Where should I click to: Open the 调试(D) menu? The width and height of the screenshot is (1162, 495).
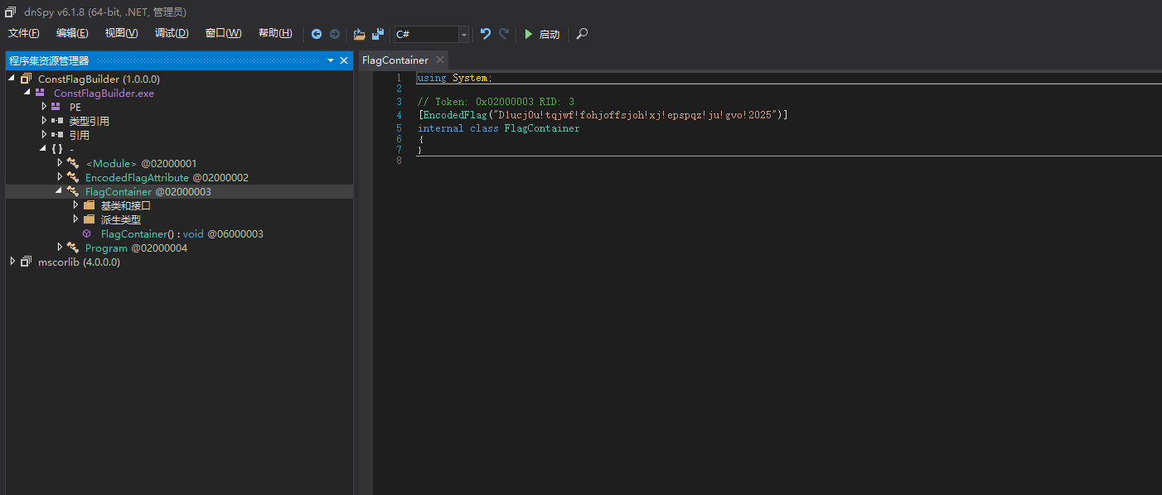point(172,33)
